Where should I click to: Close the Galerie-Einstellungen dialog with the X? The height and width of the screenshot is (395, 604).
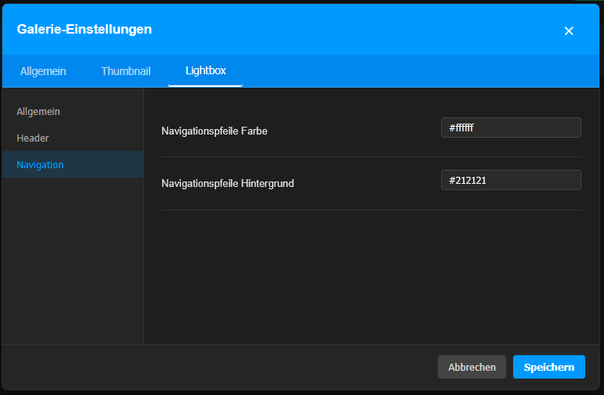pos(569,31)
